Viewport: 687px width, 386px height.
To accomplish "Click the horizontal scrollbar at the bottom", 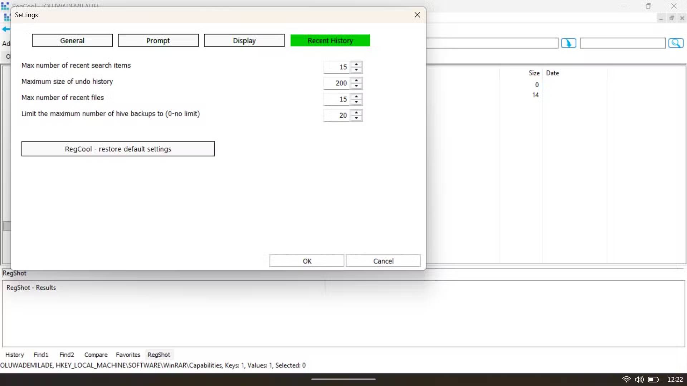I will tap(343, 379).
